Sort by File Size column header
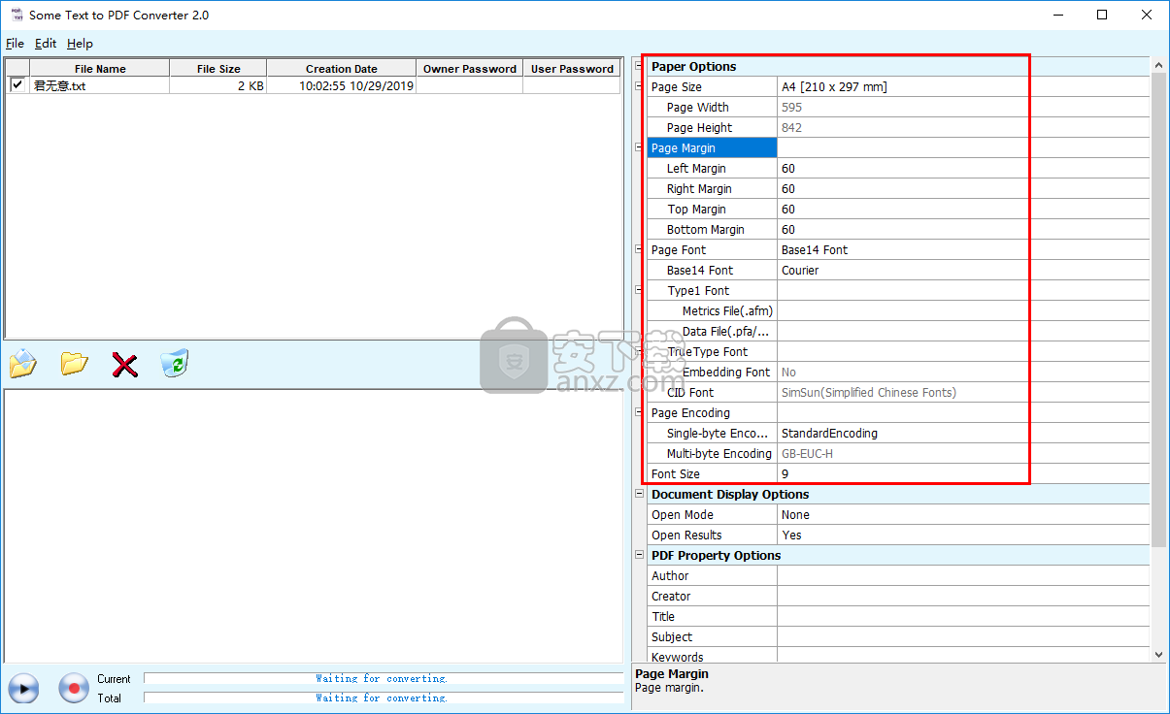1170x714 pixels. (x=218, y=69)
